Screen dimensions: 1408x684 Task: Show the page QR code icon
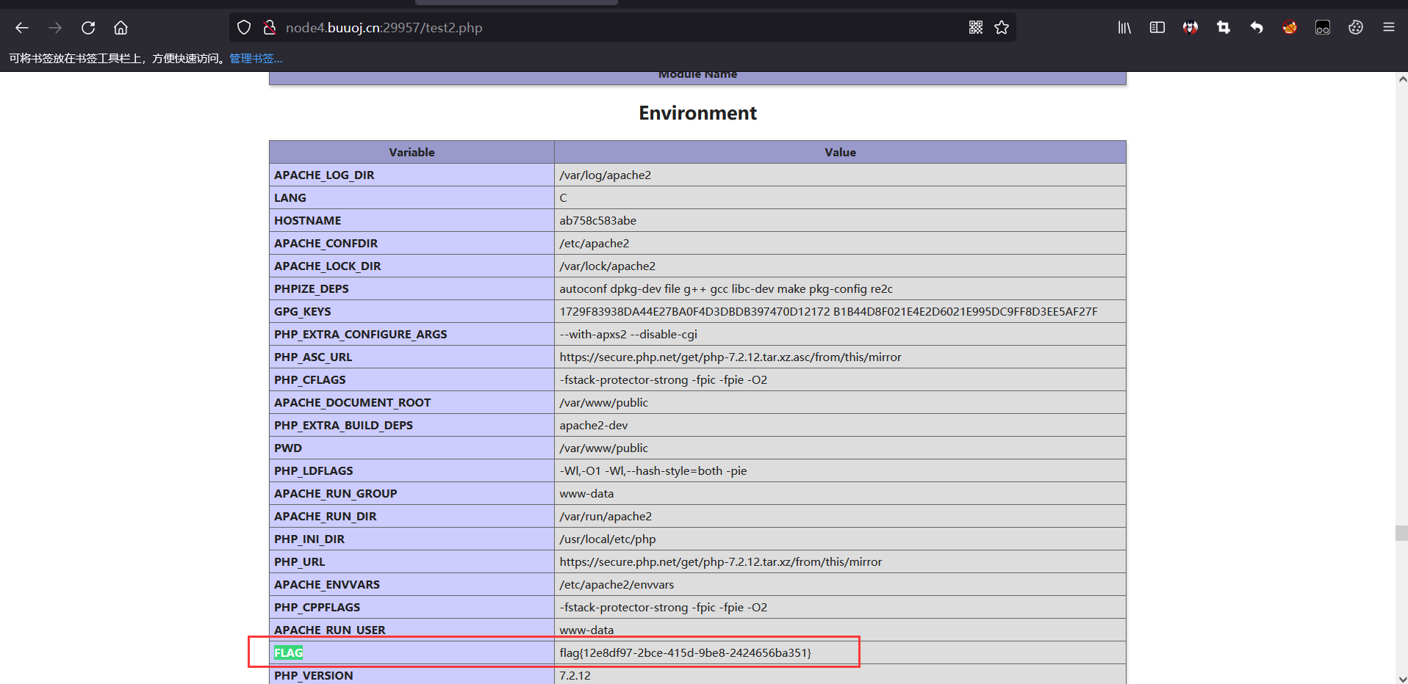coord(976,28)
